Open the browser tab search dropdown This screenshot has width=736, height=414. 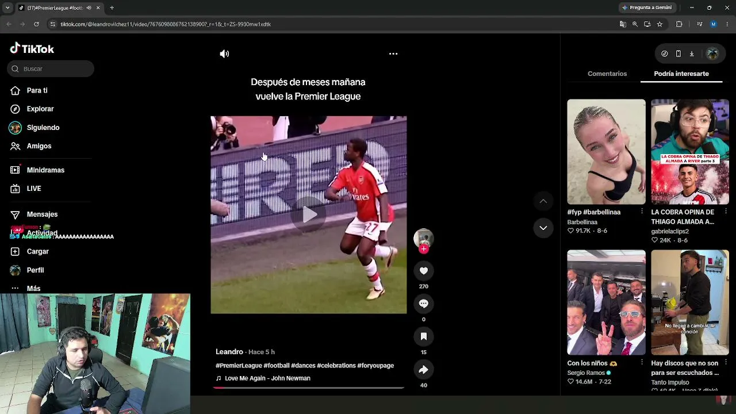[x=7, y=7]
